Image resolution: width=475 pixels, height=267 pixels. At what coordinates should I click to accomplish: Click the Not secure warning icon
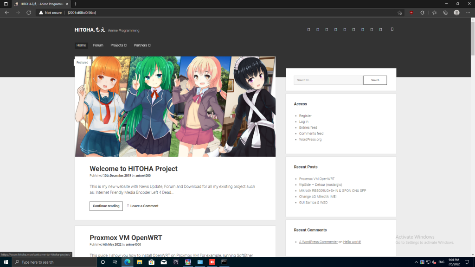point(41,13)
